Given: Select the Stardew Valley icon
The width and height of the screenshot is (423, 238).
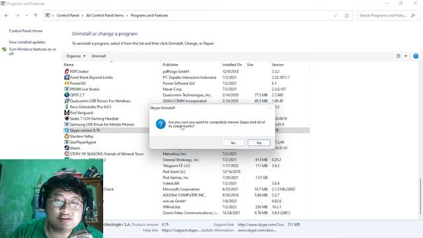Looking at the screenshot, I should click(67, 136).
